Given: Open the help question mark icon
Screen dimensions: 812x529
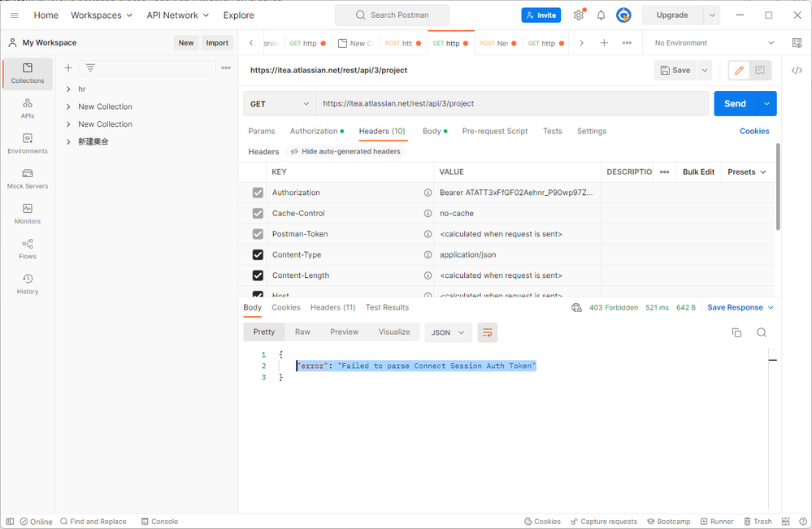Looking at the screenshot, I should coord(803,521).
